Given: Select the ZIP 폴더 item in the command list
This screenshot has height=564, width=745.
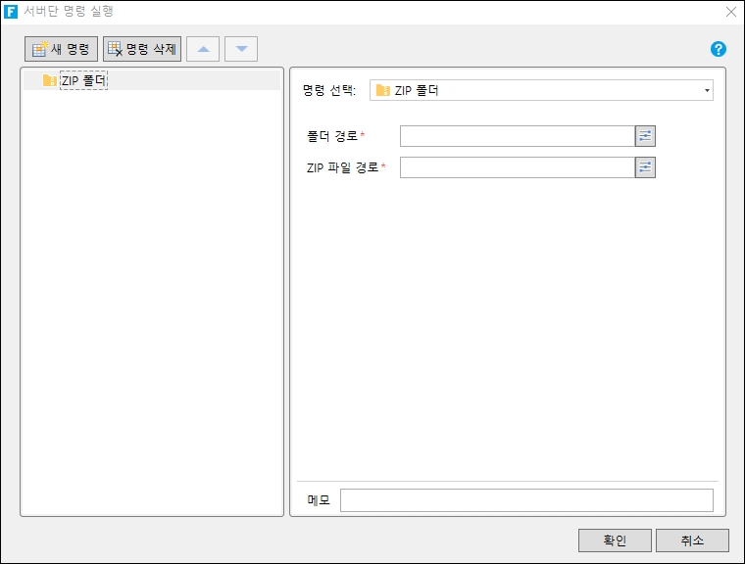Looking at the screenshot, I should pos(82,80).
